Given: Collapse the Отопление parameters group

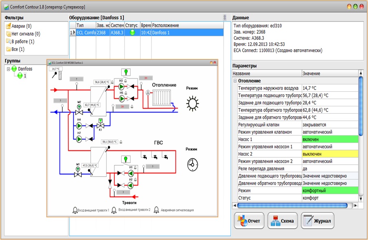Looking at the screenshot, I should click(x=236, y=80).
